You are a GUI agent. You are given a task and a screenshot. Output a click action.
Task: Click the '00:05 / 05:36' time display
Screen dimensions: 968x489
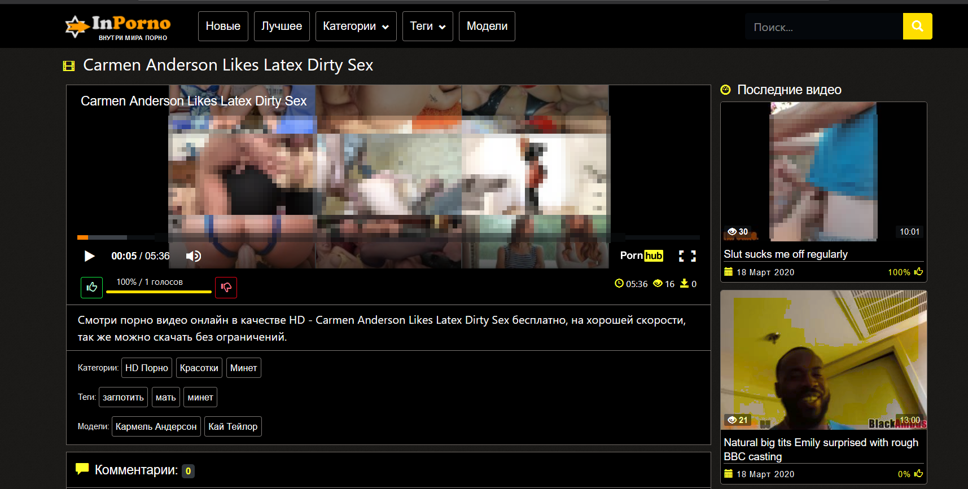coord(141,256)
